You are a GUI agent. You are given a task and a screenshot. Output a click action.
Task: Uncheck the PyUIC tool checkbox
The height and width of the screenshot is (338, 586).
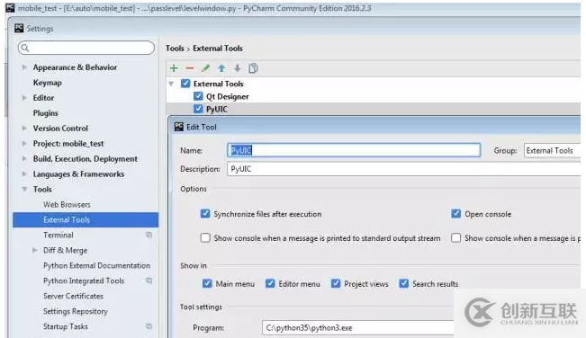pyautogui.click(x=198, y=109)
